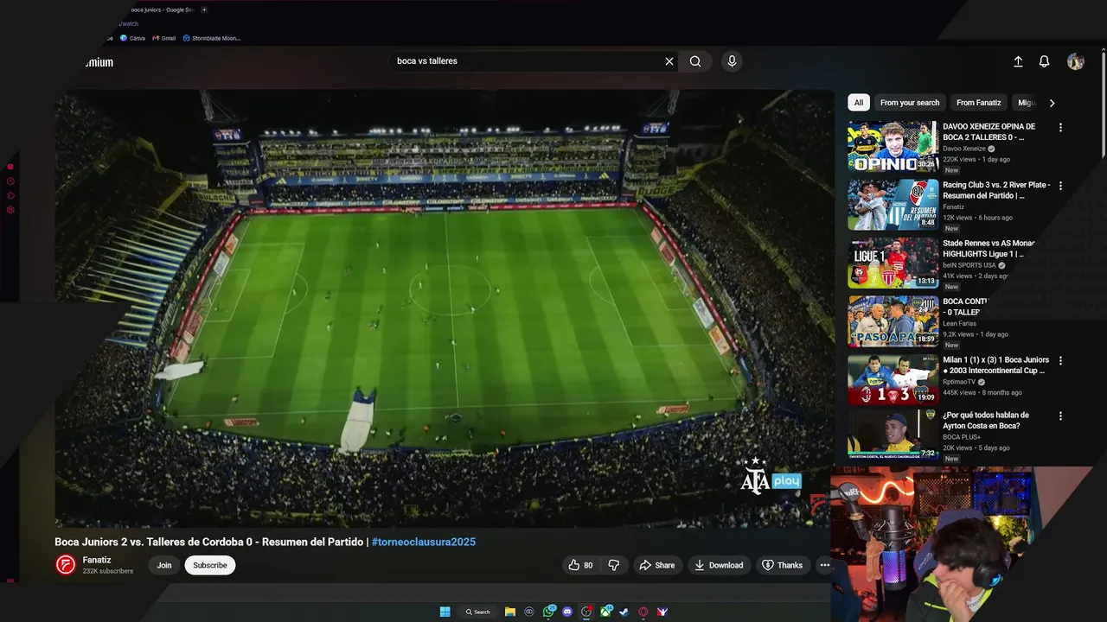This screenshot has width=1107, height=622.
Task: Click the AFA Play logo on video
Action: [771, 477]
